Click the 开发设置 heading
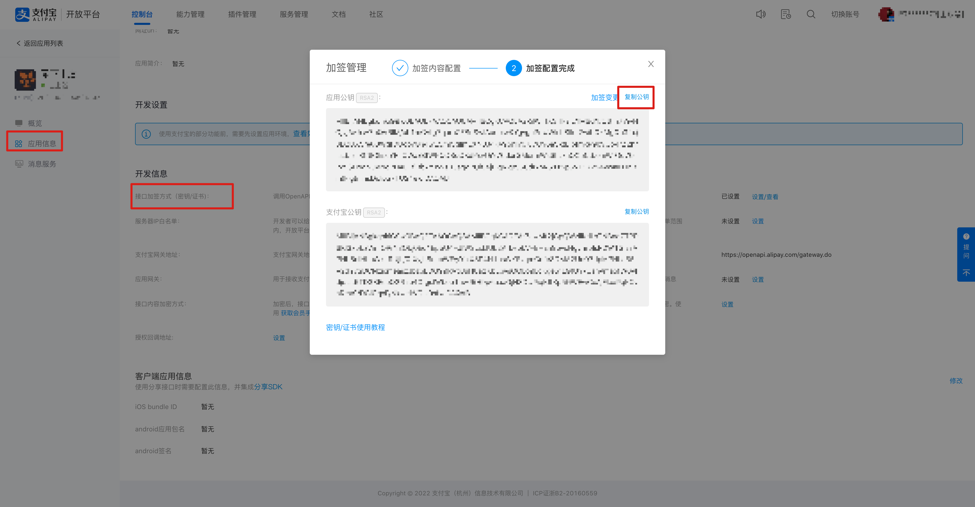 pyautogui.click(x=151, y=105)
